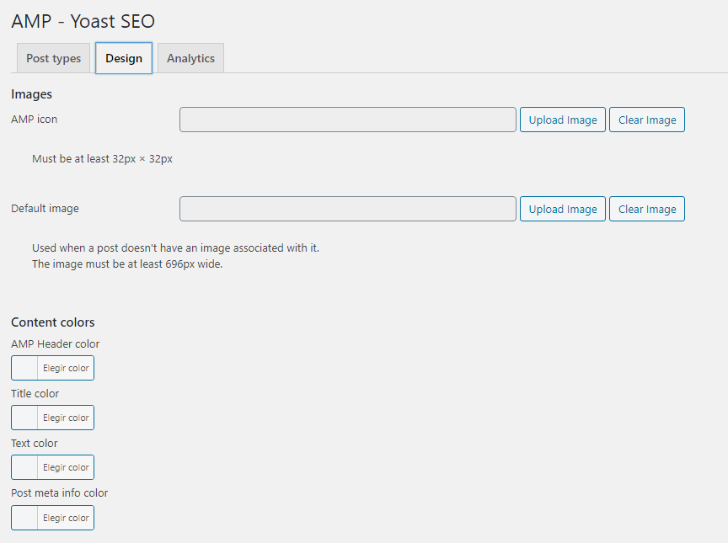Upload Image for Default image
728x543 pixels.
click(x=563, y=209)
